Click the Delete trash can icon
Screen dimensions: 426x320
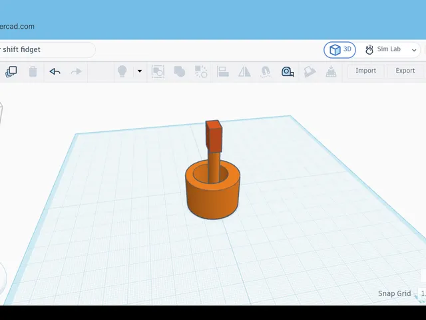pos(33,71)
